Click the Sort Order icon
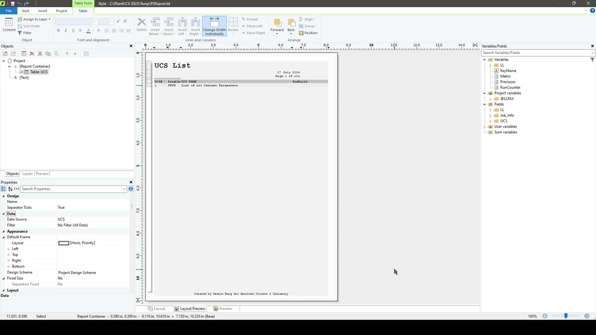 [x=20, y=26]
